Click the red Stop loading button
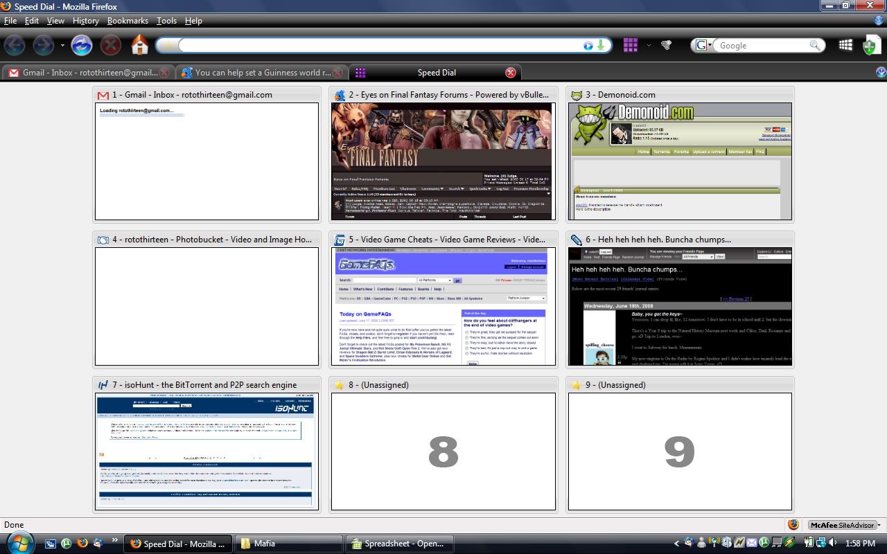 [111, 46]
